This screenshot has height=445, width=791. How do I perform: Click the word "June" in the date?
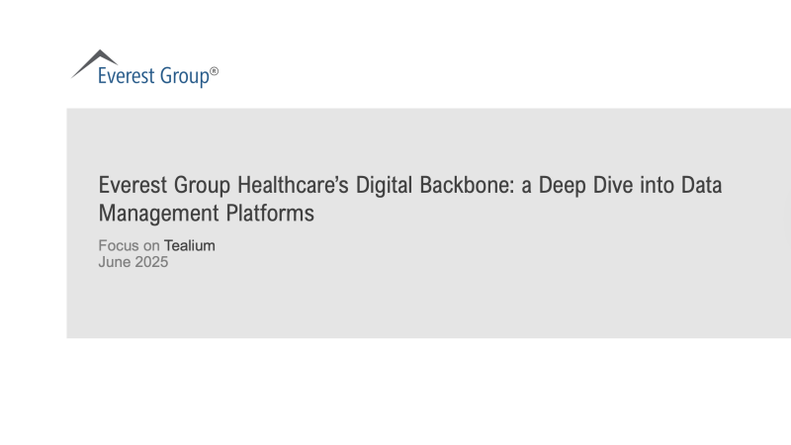(x=114, y=262)
